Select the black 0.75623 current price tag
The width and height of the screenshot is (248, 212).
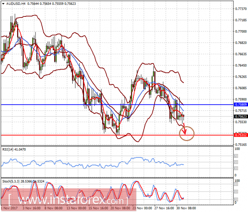[241, 116]
